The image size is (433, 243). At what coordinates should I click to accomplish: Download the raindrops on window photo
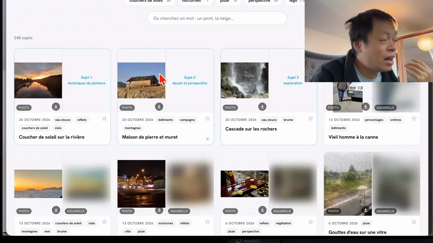365,210
